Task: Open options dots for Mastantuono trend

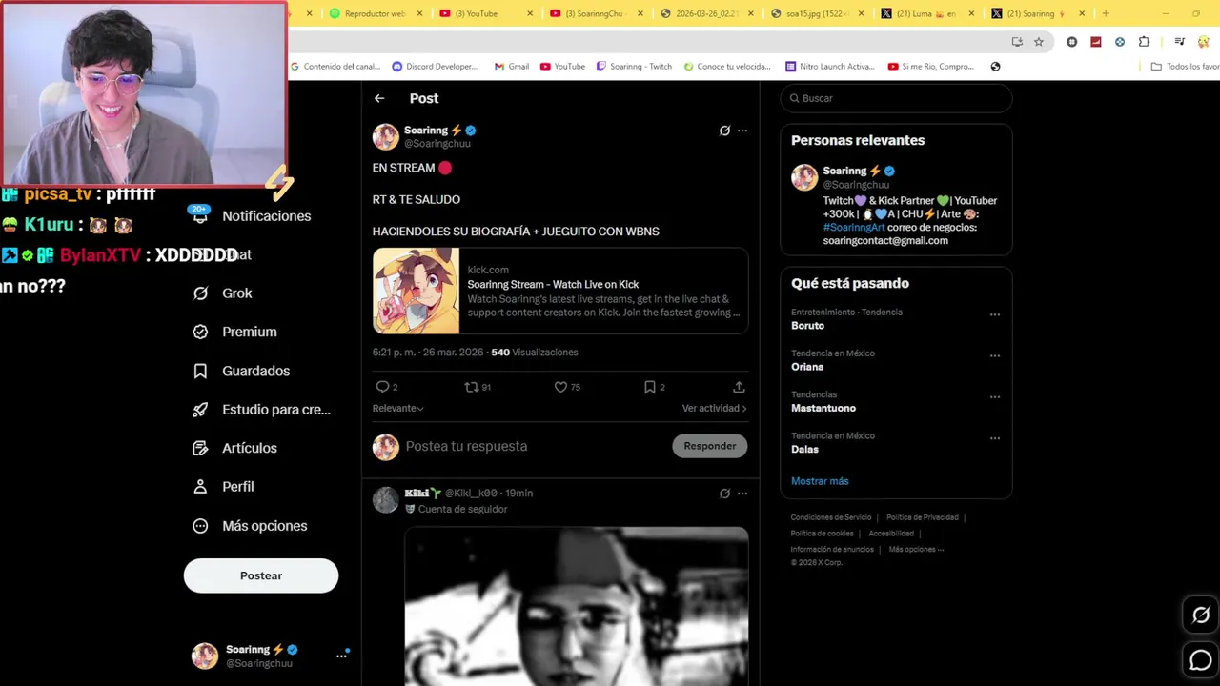Action: (995, 396)
